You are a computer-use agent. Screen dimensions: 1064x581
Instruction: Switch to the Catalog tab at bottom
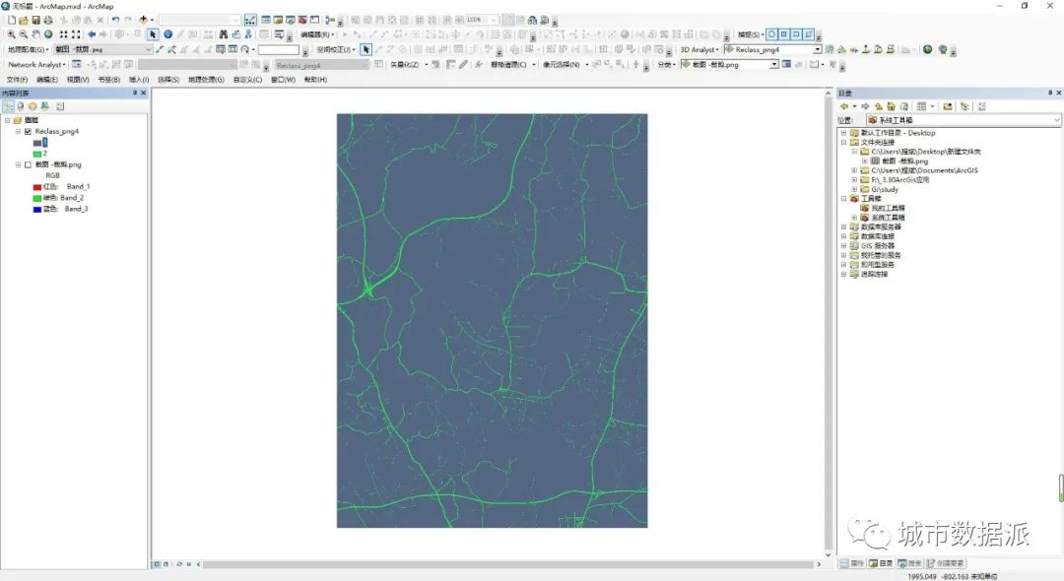(882, 563)
